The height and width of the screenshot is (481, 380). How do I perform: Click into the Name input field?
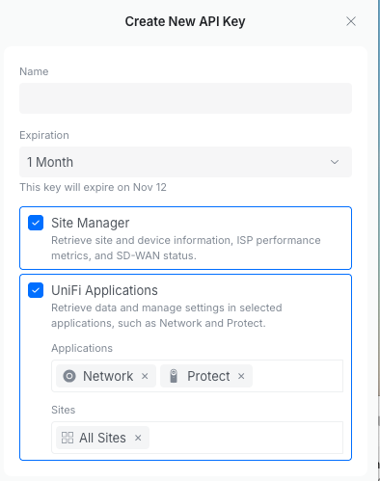click(185, 98)
